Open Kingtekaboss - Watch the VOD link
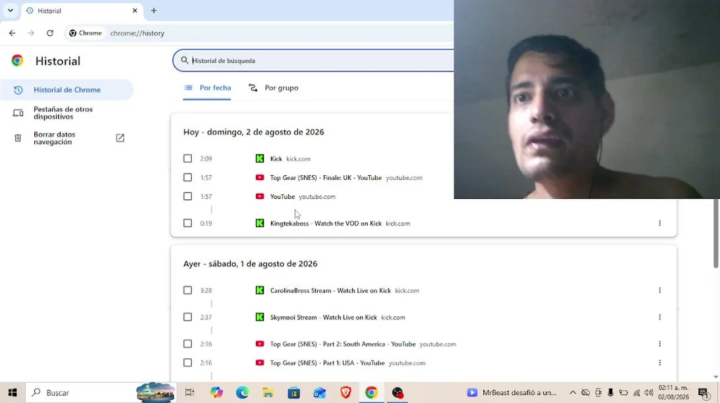720x403 pixels. (326, 223)
